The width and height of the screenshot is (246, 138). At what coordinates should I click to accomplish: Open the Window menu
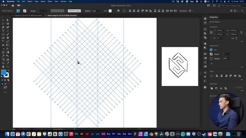[63, 2]
